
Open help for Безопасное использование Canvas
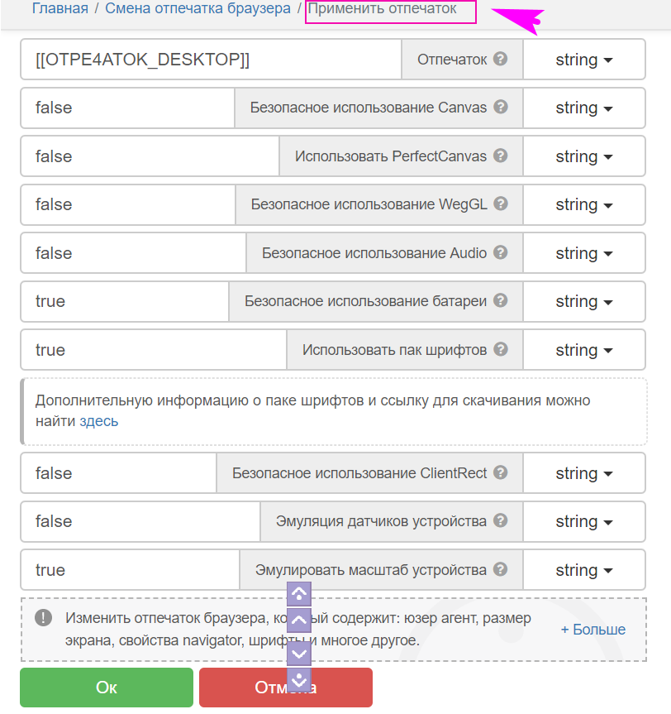point(500,108)
